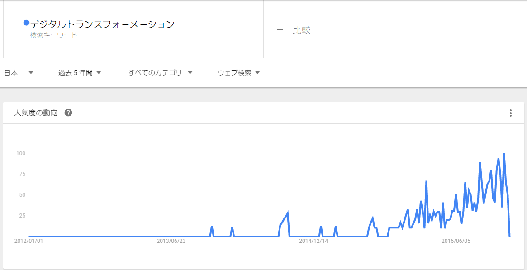Click the 2016/06/05 axis label
The width and height of the screenshot is (527, 270).
pos(457,241)
